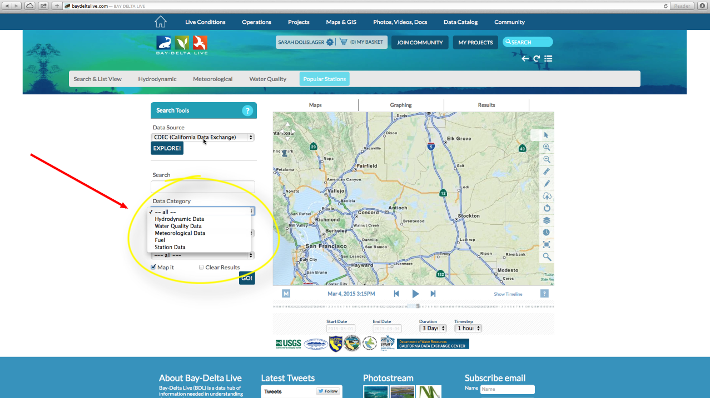The image size is (710, 398).
Task: Choose Water Quality Data option
Action: (x=199, y=226)
